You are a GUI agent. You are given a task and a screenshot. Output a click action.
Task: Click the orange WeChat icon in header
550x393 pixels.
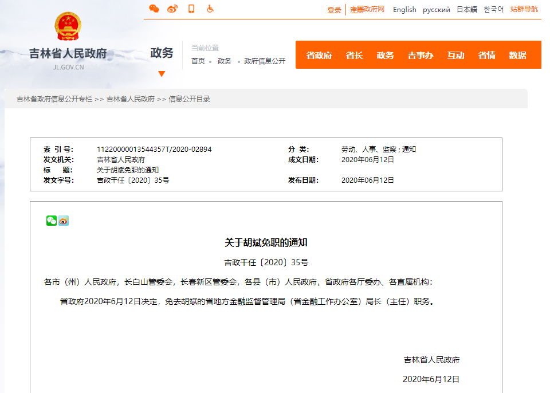click(x=154, y=9)
